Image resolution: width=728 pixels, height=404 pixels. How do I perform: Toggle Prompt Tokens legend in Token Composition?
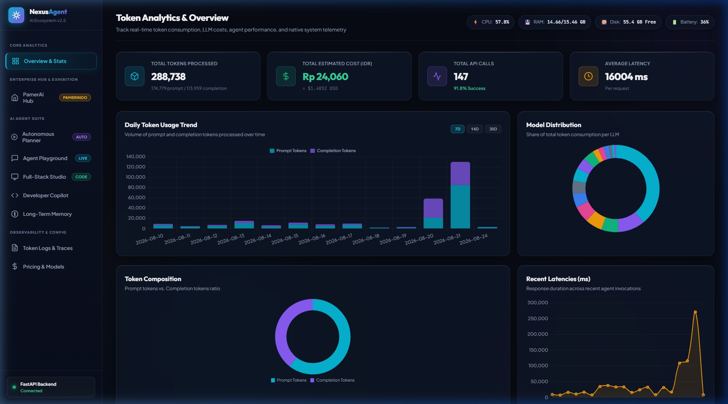(x=289, y=380)
